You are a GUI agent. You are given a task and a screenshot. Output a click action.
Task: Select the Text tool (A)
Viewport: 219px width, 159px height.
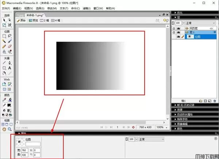(x=9, y=68)
